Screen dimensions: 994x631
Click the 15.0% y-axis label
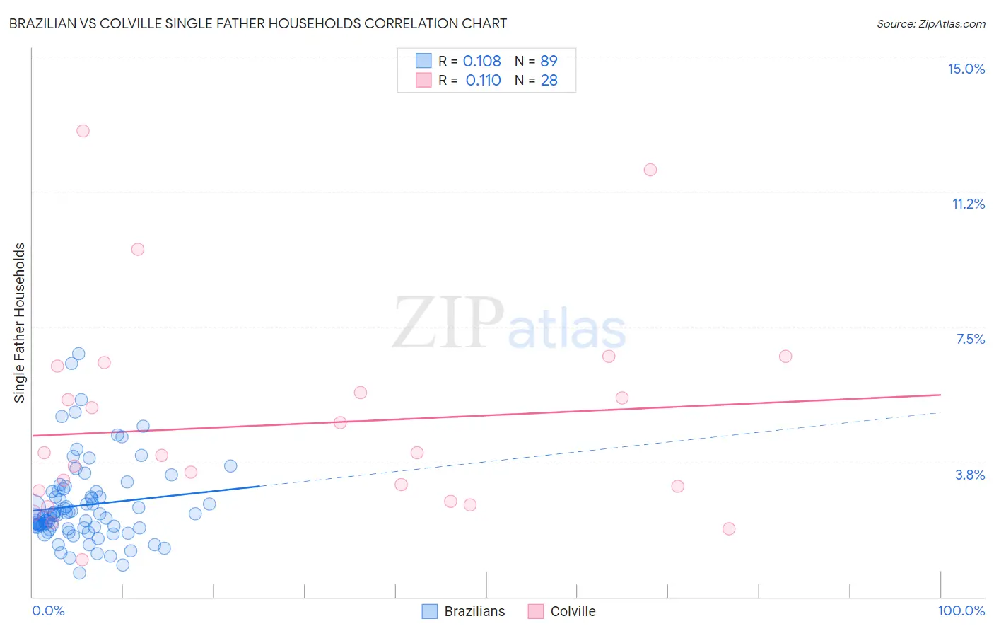point(966,69)
